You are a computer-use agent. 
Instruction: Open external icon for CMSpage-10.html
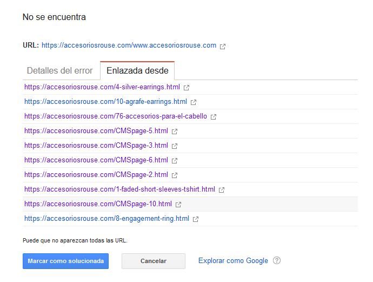coord(178,205)
